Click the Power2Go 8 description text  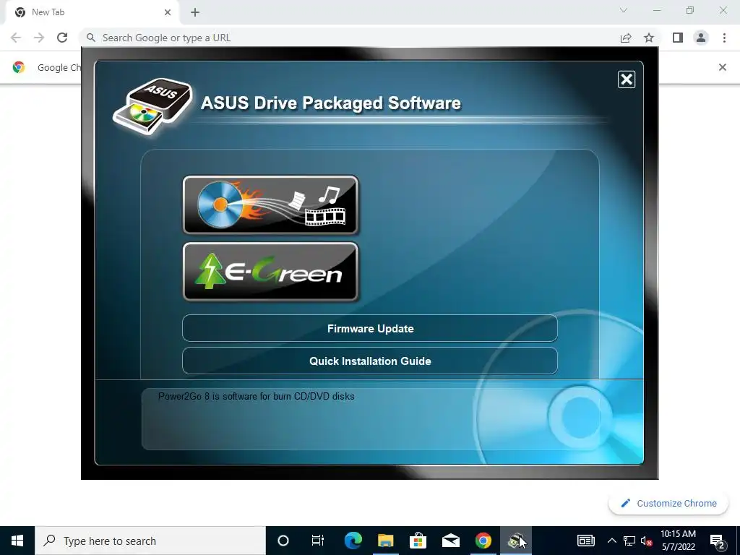click(x=257, y=397)
